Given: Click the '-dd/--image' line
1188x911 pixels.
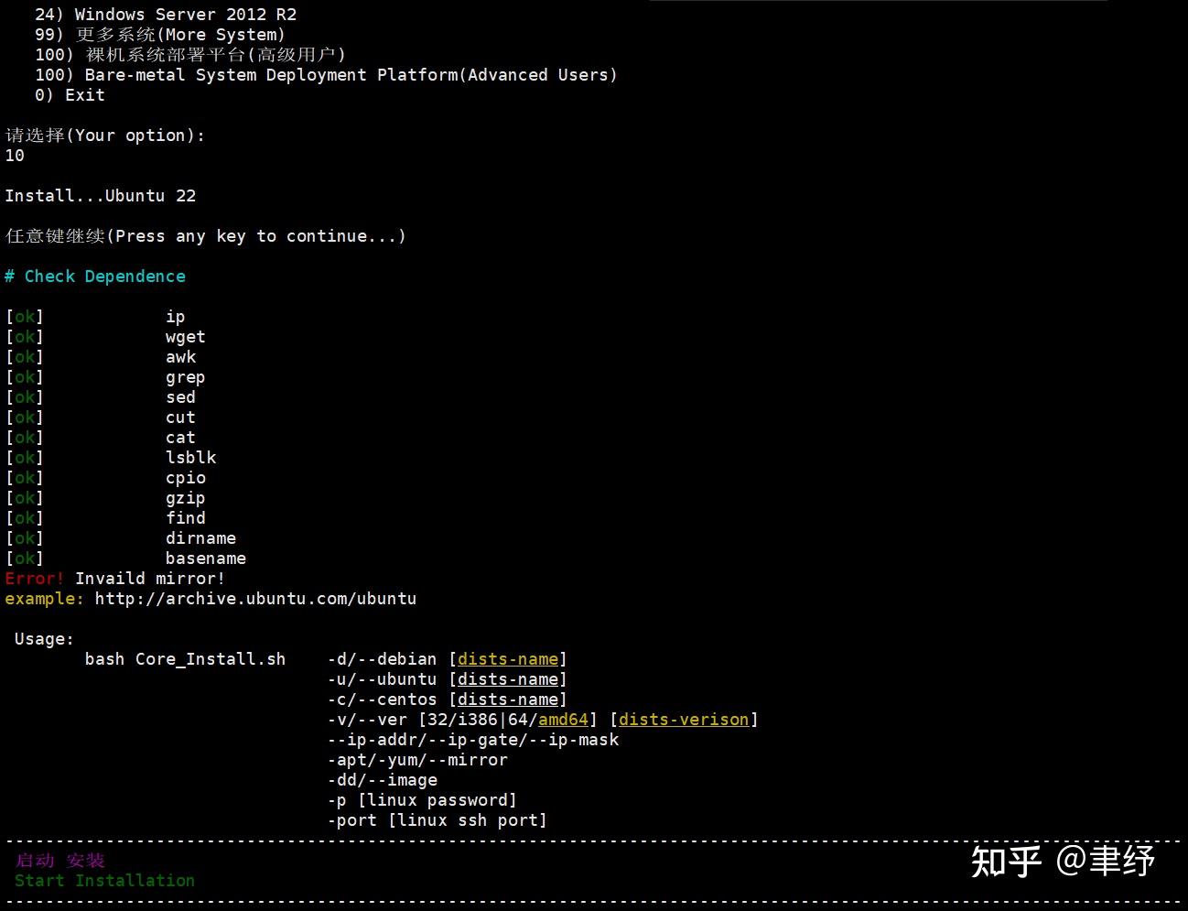Looking at the screenshot, I should point(383,780).
